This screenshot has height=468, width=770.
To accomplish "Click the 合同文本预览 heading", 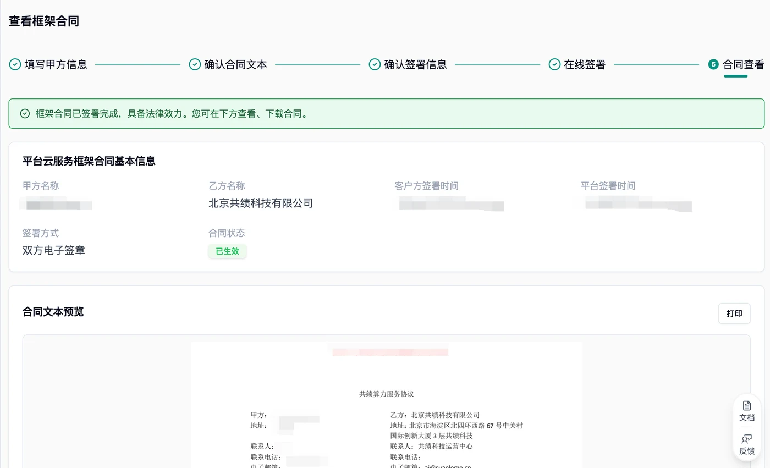I will coord(53,312).
